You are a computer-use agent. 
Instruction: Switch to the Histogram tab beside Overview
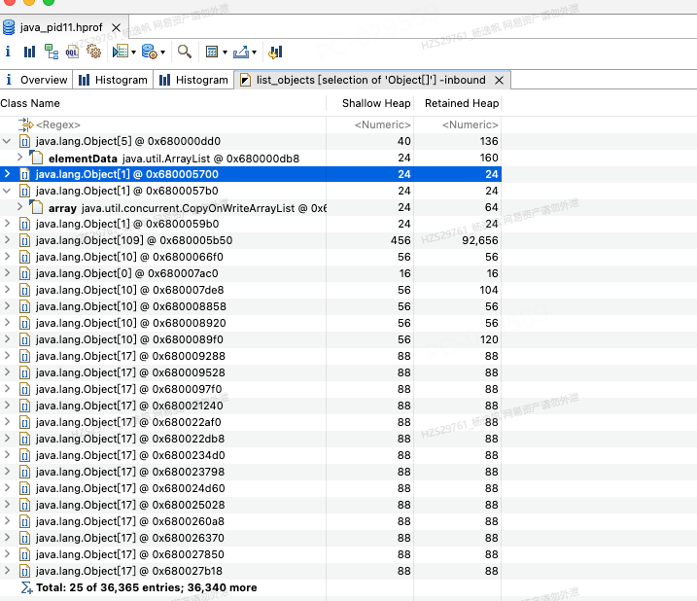tap(113, 80)
